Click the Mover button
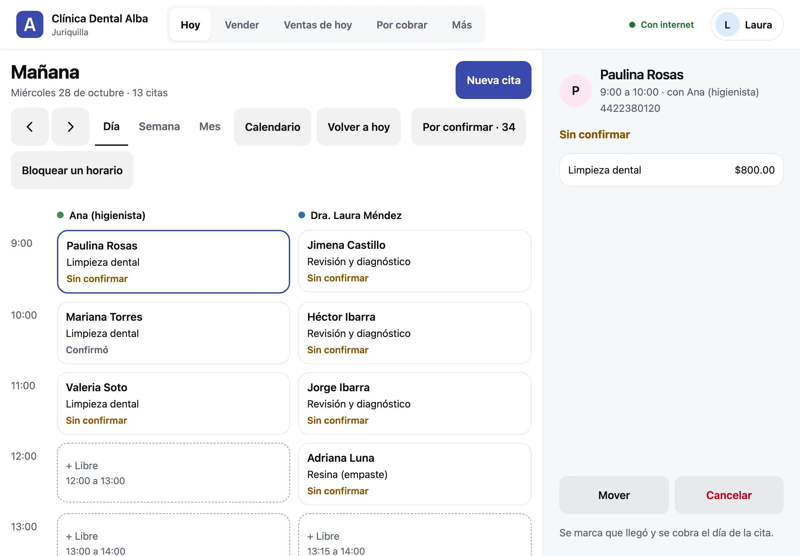Screen dimensions: 800x556 coord(614,495)
